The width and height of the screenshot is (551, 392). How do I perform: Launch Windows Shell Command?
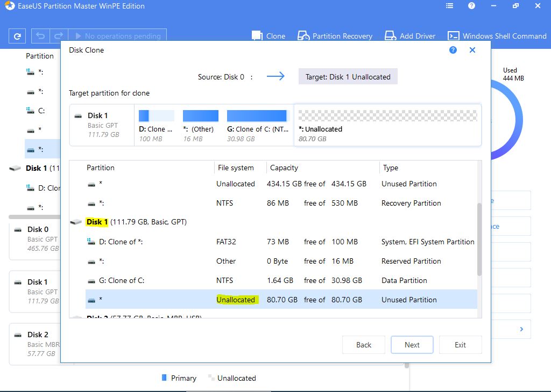tap(497, 36)
